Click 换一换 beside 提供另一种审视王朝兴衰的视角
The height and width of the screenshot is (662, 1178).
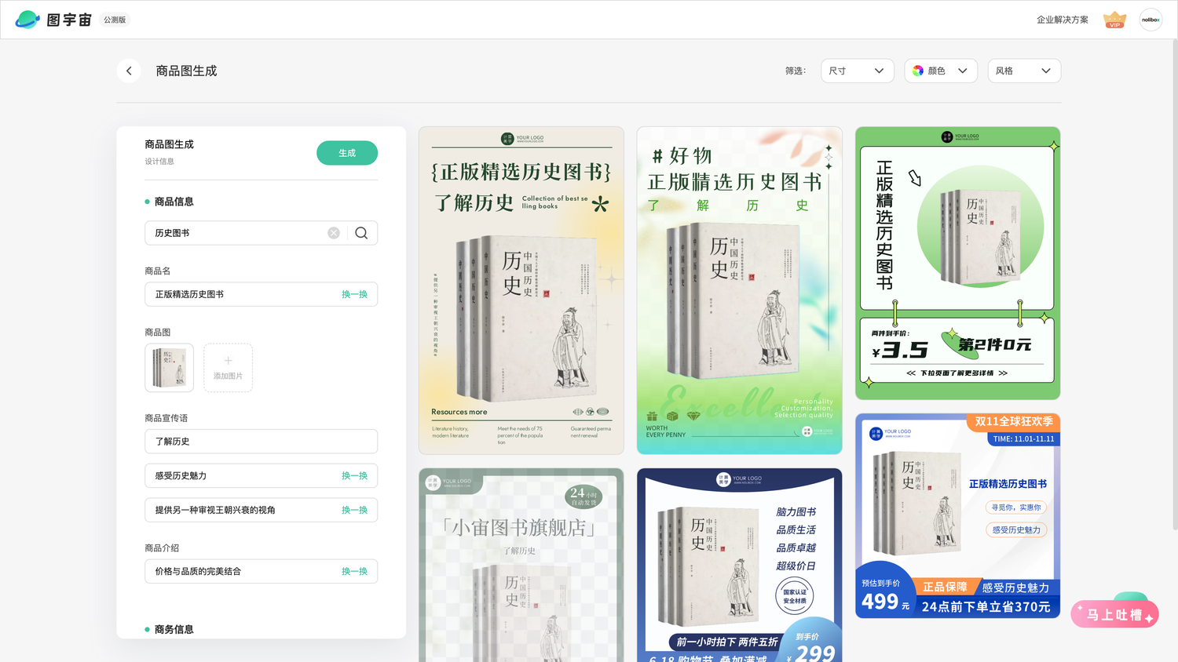(x=354, y=510)
